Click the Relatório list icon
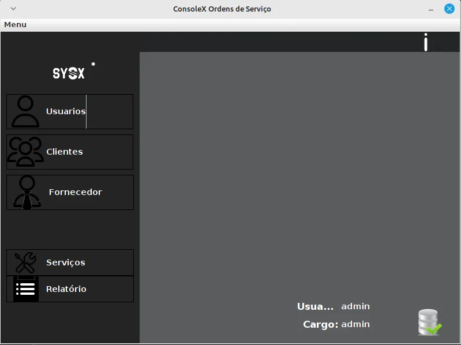461x345 pixels. (x=25, y=289)
